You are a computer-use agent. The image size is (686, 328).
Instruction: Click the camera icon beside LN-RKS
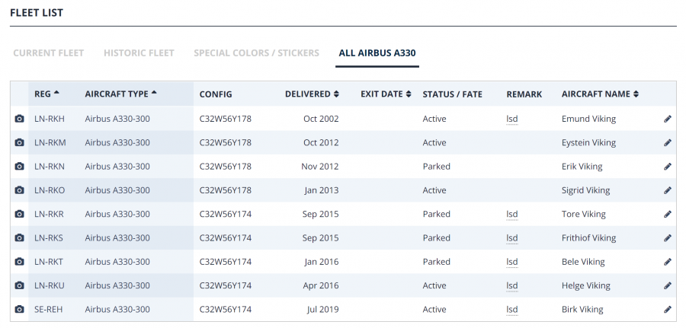coord(19,238)
